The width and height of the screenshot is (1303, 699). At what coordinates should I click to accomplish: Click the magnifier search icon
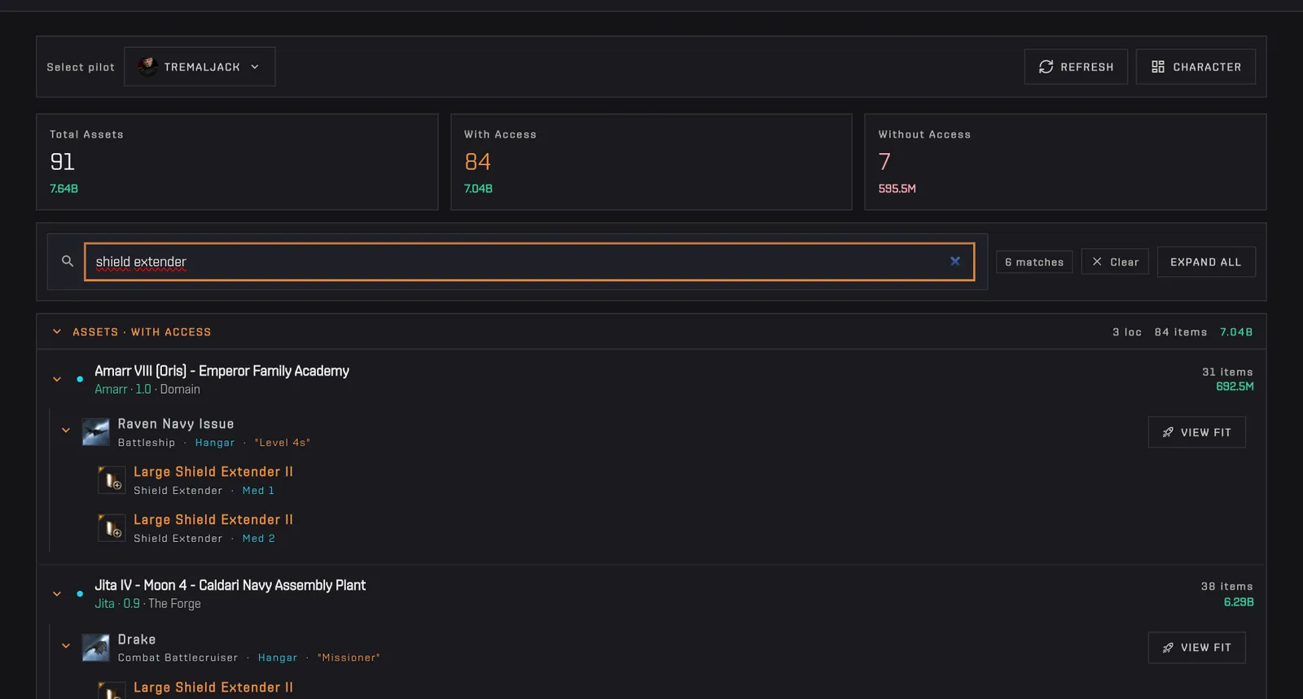(x=68, y=261)
